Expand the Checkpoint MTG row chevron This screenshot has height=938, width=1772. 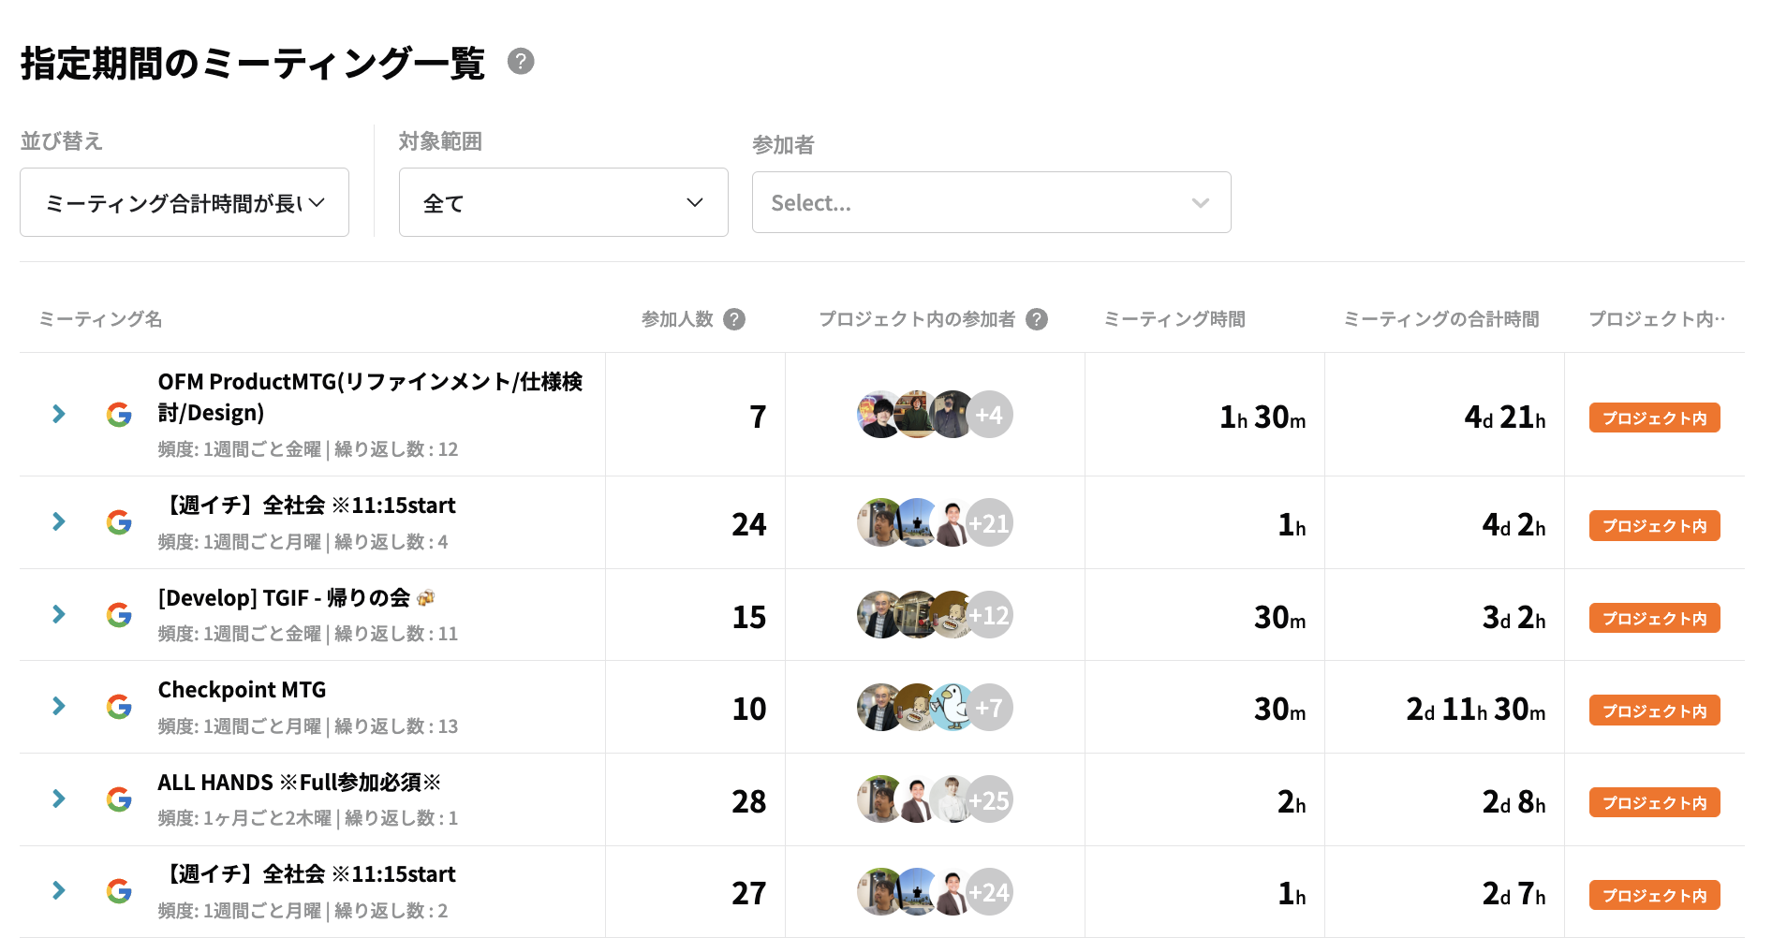[x=59, y=706]
